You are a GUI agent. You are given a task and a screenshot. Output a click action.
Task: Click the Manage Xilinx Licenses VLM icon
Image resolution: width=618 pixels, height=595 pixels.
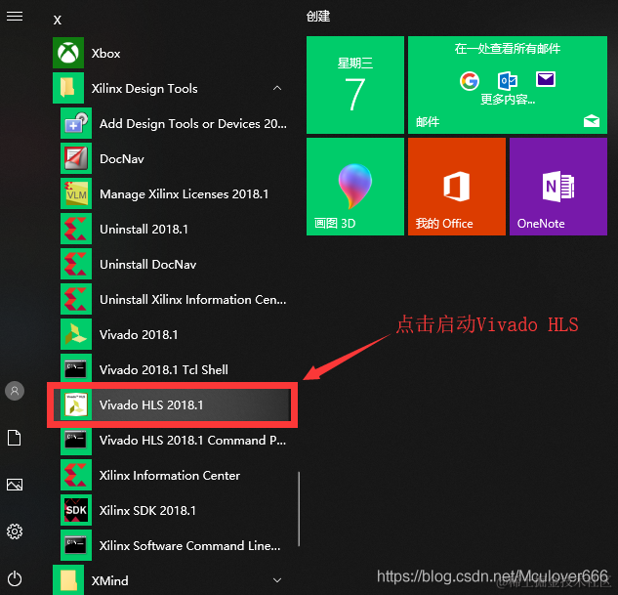(x=76, y=193)
